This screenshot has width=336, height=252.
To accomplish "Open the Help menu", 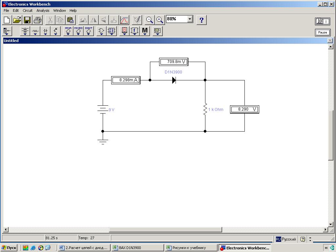I will 73,10.
